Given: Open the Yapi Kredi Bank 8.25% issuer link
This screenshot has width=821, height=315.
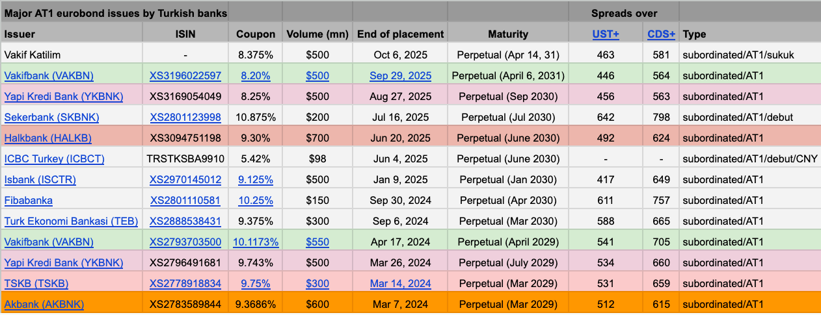Looking at the screenshot, I should 63,97.
